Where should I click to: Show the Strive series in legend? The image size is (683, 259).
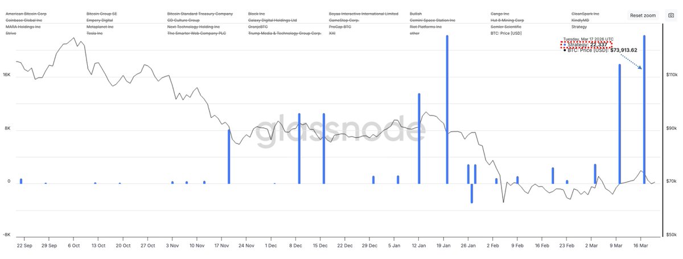(11, 34)
